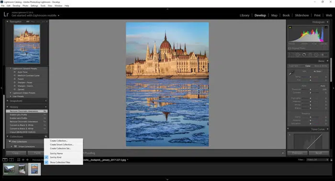Expand Lightroom Video Presets folder
Viewport: 335px width, 181px height.
(x=11, y=93)
